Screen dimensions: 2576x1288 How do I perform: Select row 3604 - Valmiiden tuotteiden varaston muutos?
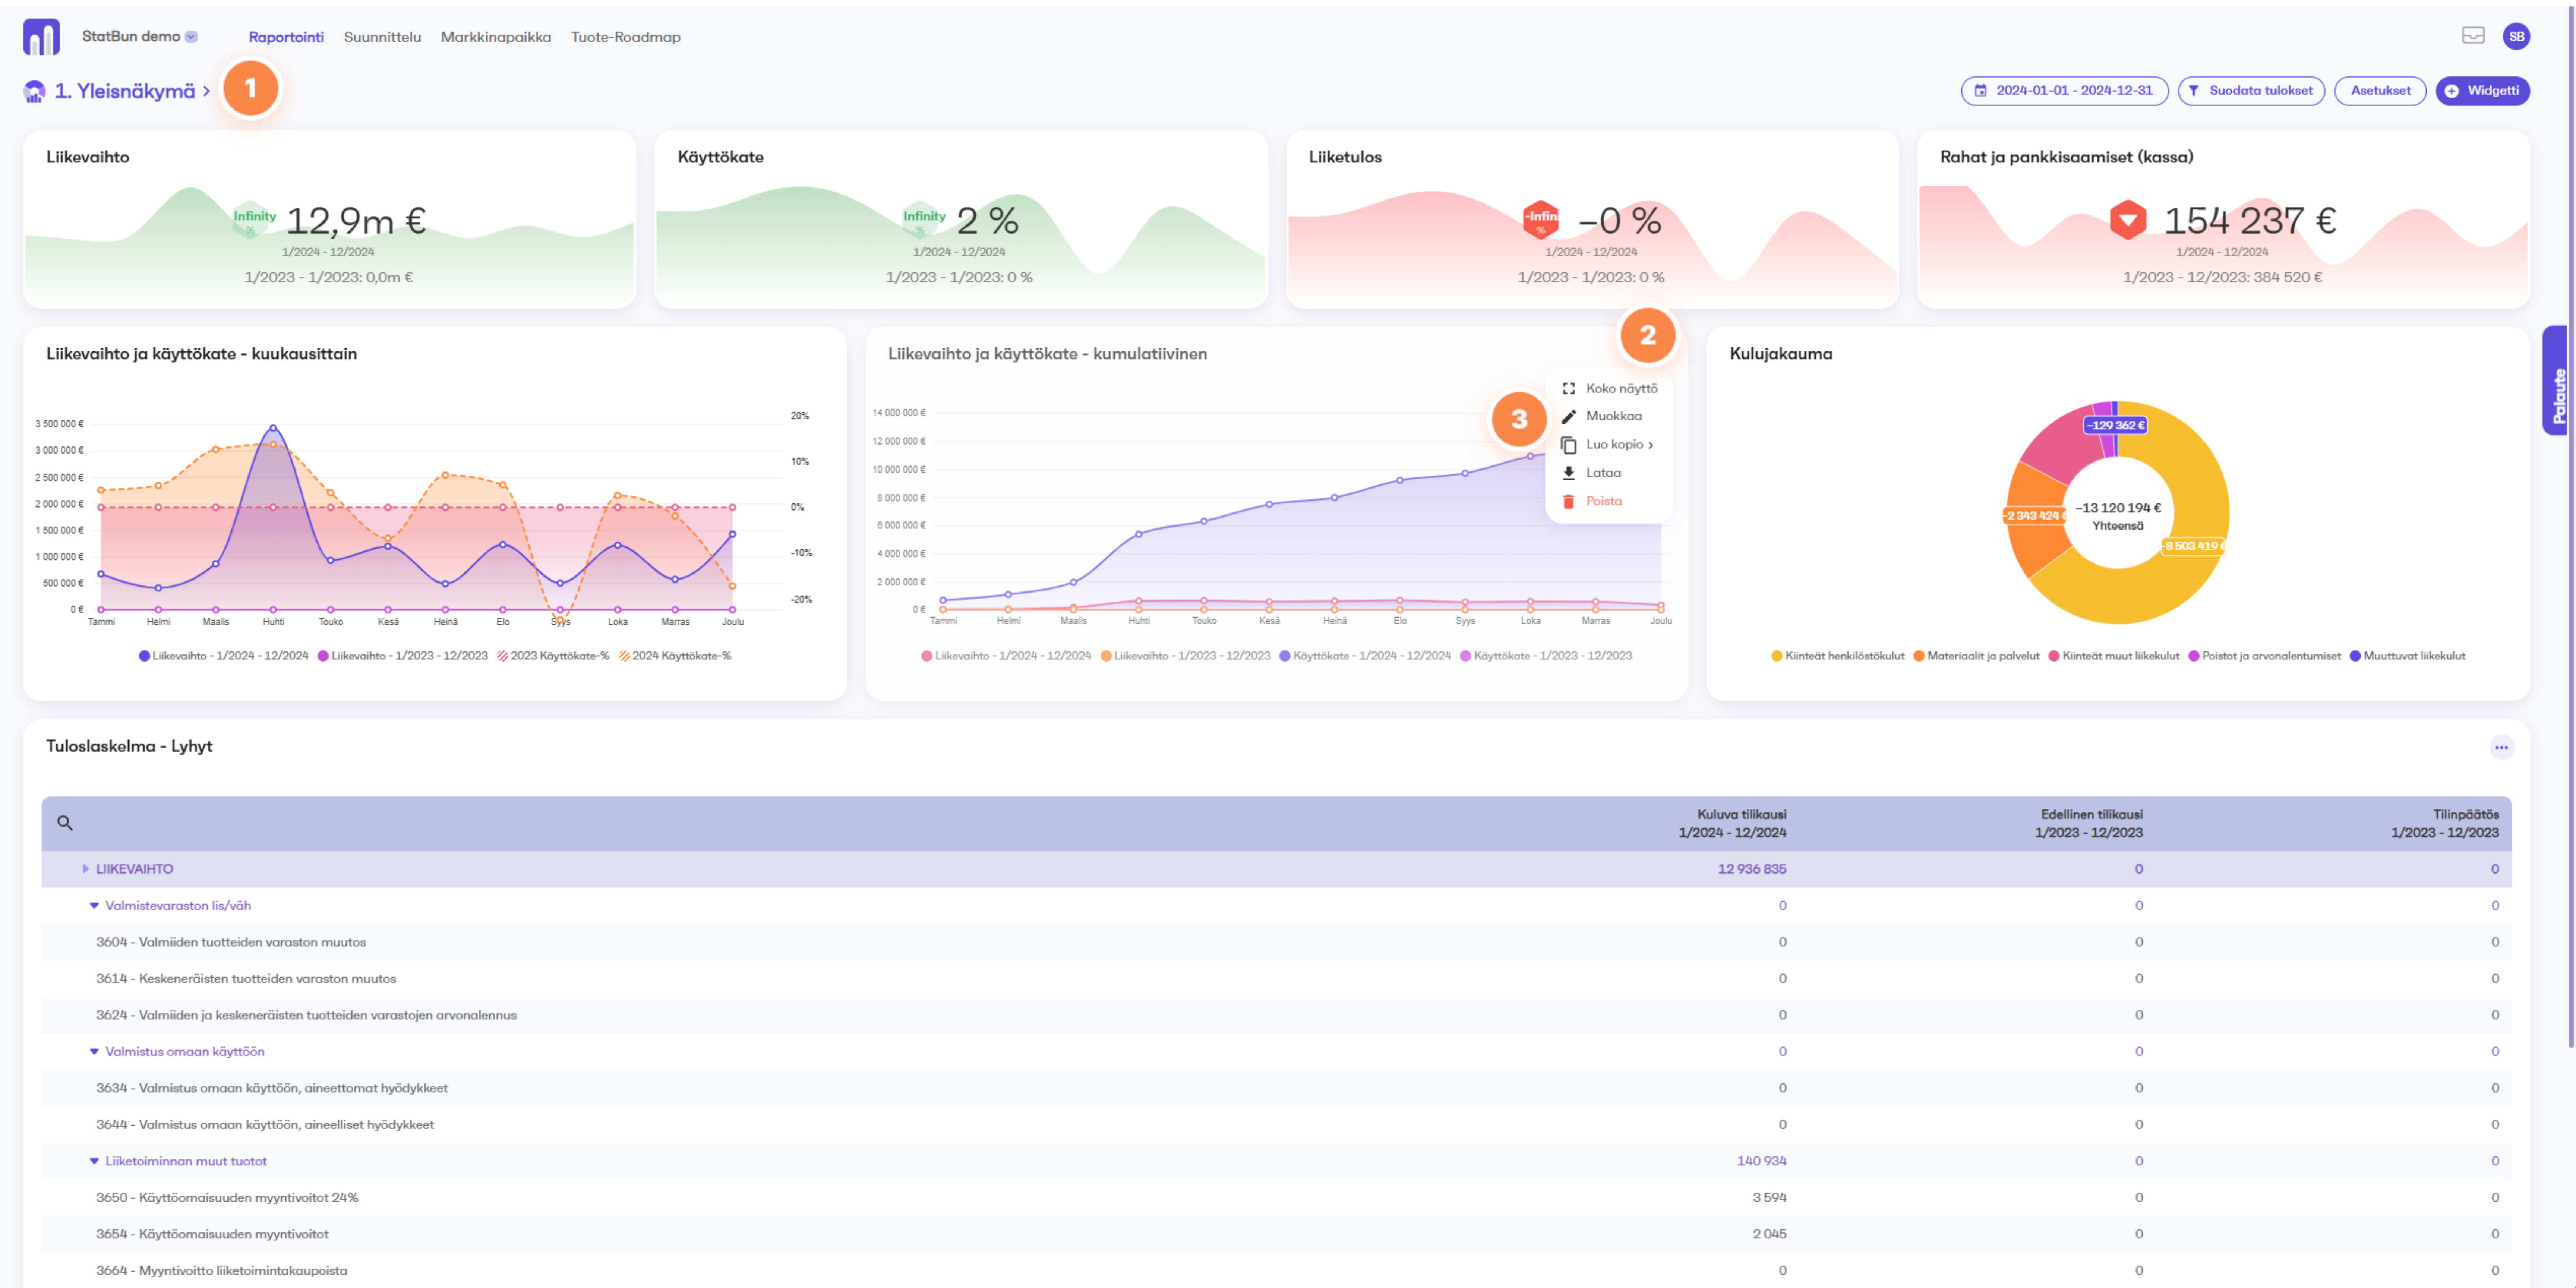click(1276, 942)
